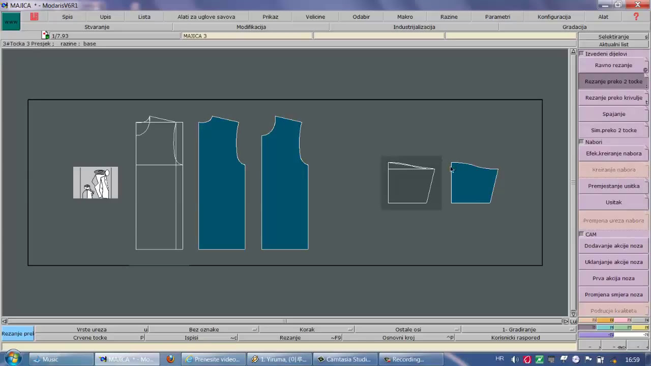
Task: Open the green www button
Action: pos(11,22)
